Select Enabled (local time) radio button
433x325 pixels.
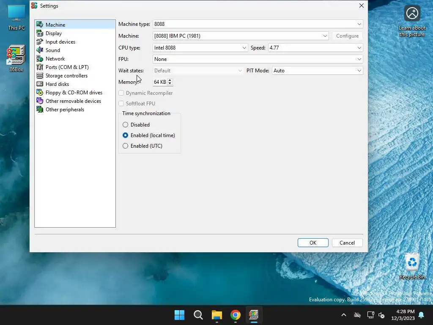click(x=125, y=135)
